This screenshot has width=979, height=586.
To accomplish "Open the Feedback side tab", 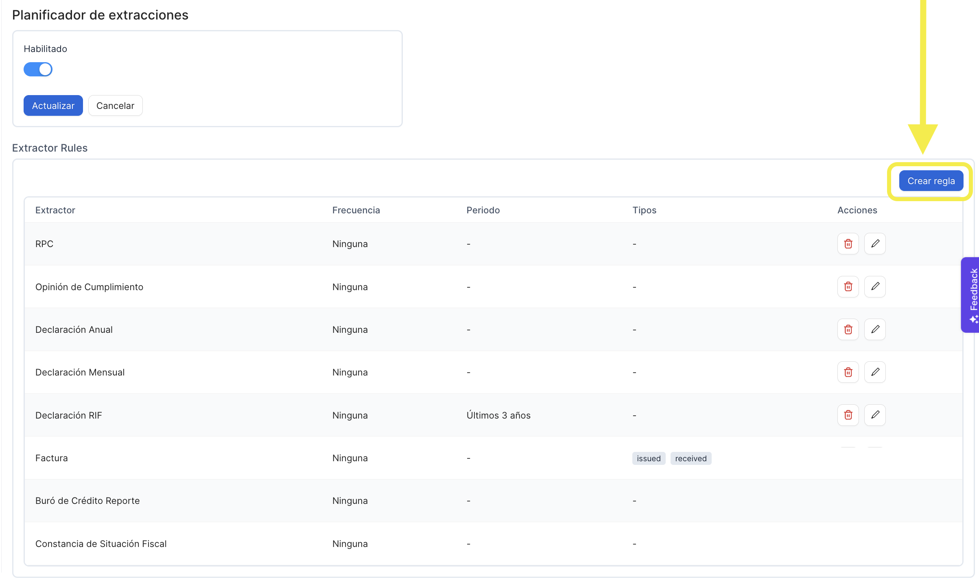I will click(970, 295).
